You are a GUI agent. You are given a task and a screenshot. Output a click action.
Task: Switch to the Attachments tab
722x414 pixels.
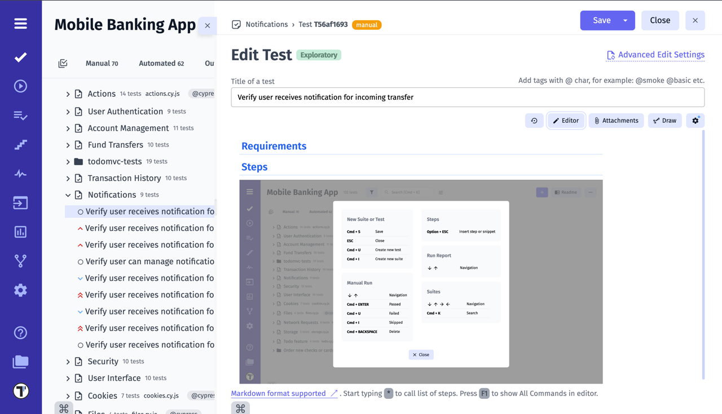pyautogui.click(x=616, y=120)
